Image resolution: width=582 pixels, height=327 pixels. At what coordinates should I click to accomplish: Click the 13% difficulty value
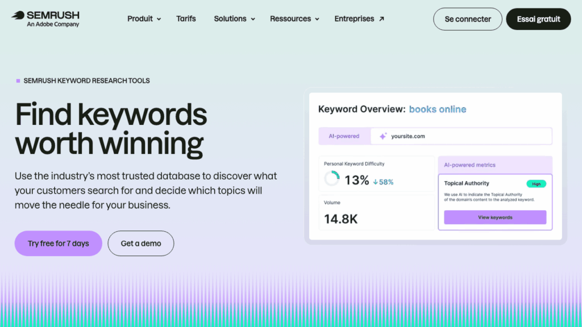click(x=357, y=180)
